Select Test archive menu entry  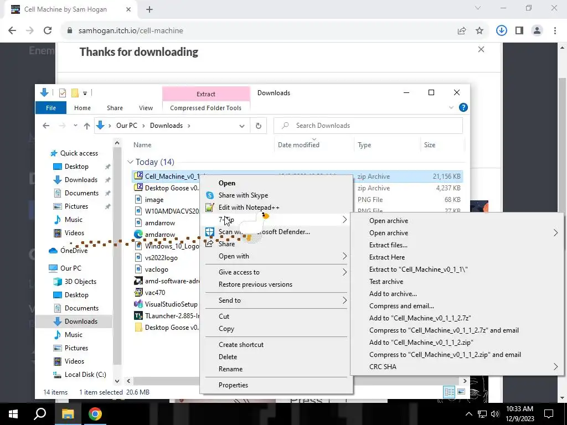click(457, 282)
